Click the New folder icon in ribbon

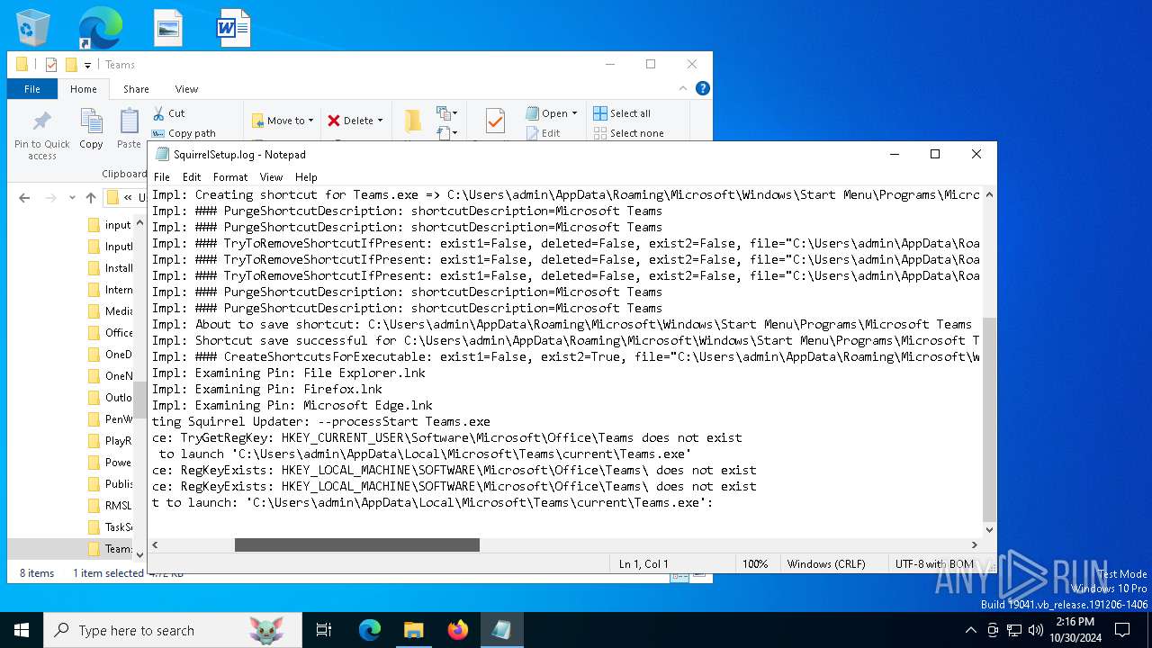coord(413,121)
